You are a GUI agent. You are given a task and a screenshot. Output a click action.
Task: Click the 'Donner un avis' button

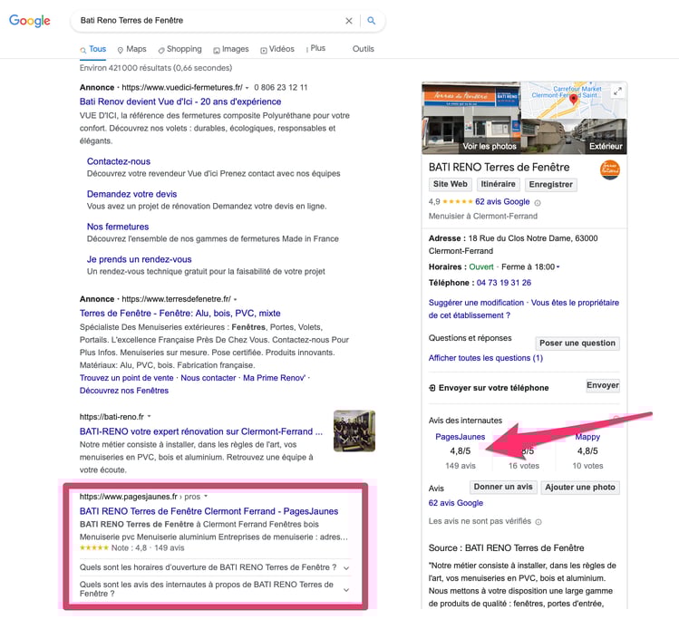(502, 488)
